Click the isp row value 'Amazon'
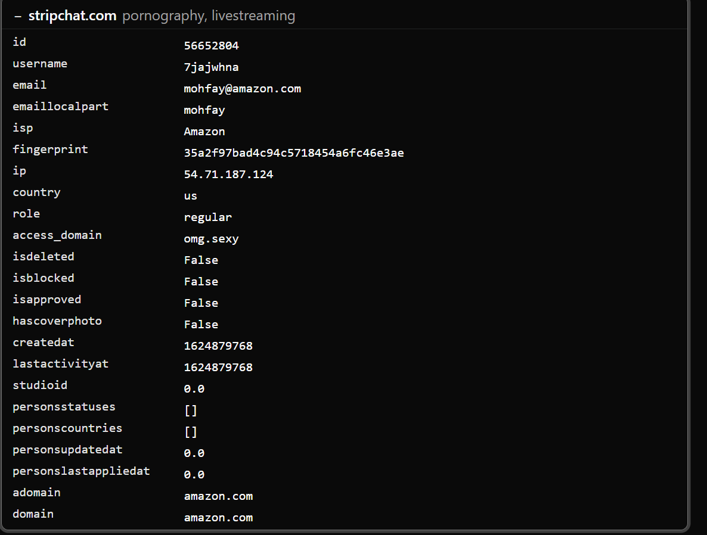This screenshot has height=535, width=707. coord(204,132)
